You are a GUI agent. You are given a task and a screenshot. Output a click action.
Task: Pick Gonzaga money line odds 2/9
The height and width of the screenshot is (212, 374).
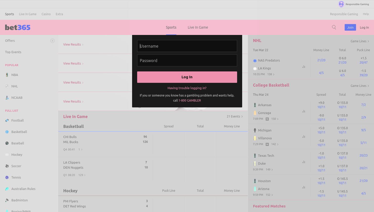pyautogui.click(x=363, y=118)
